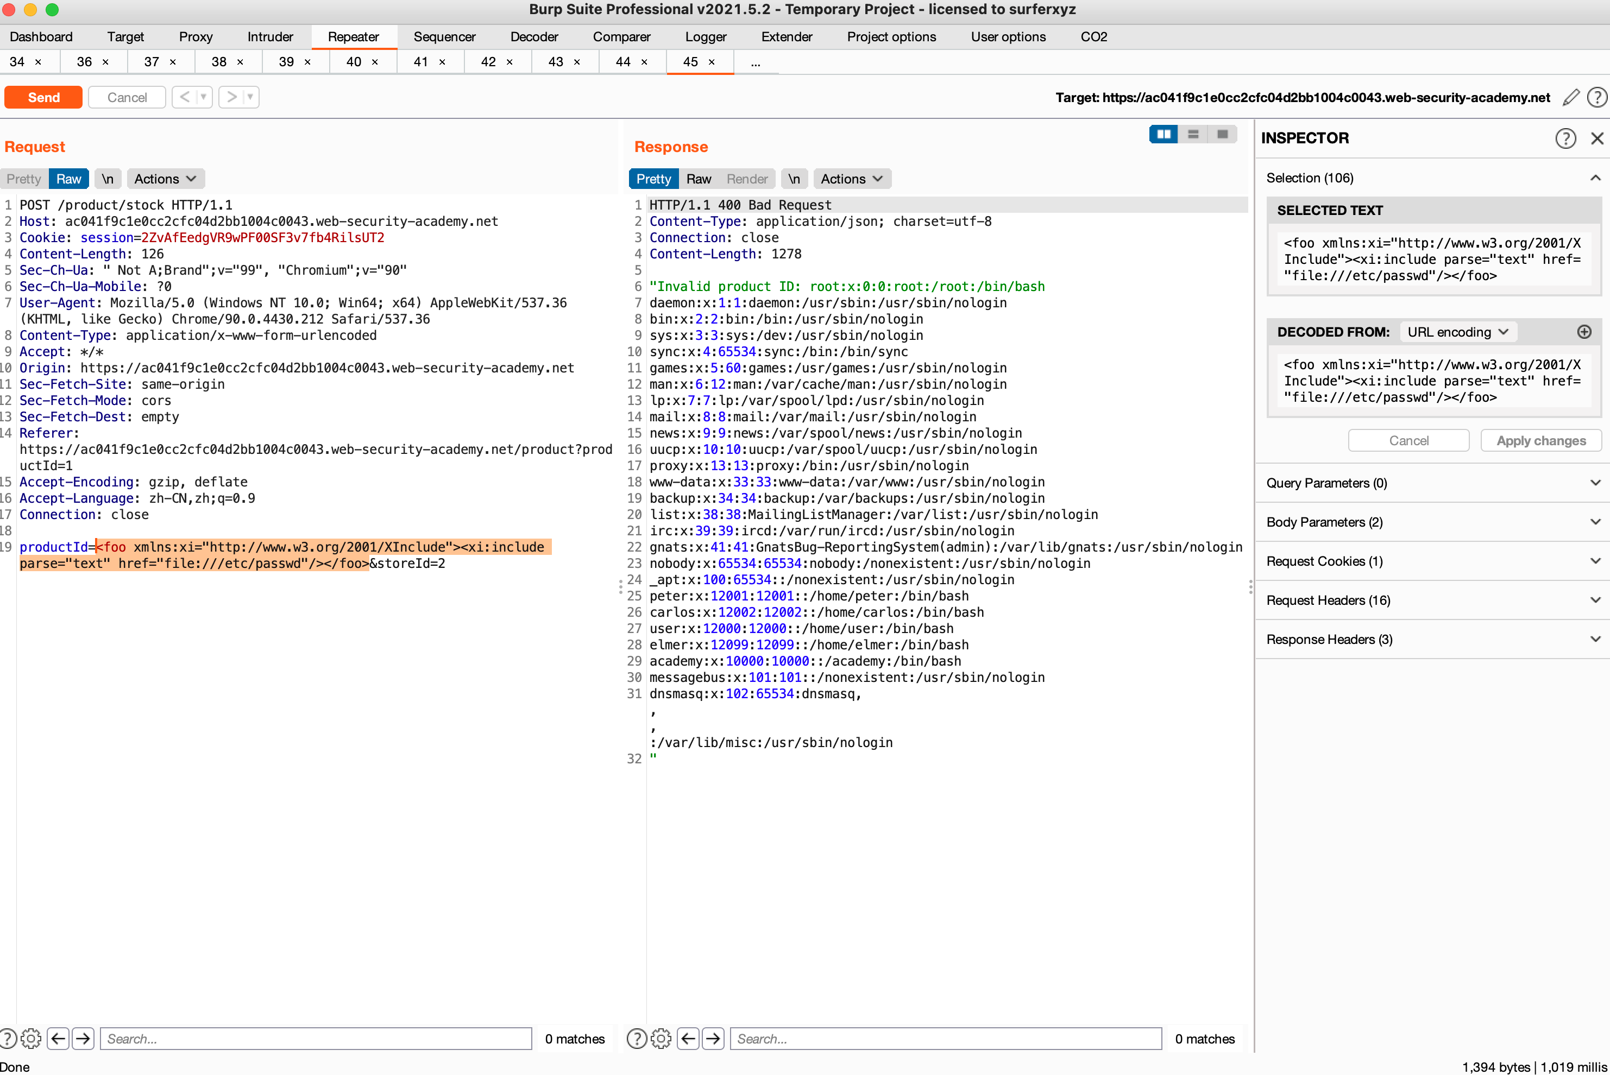Close the Inspector panel
The width and height of the screenshot is (1610, 1075).
tap(1597, 138)
